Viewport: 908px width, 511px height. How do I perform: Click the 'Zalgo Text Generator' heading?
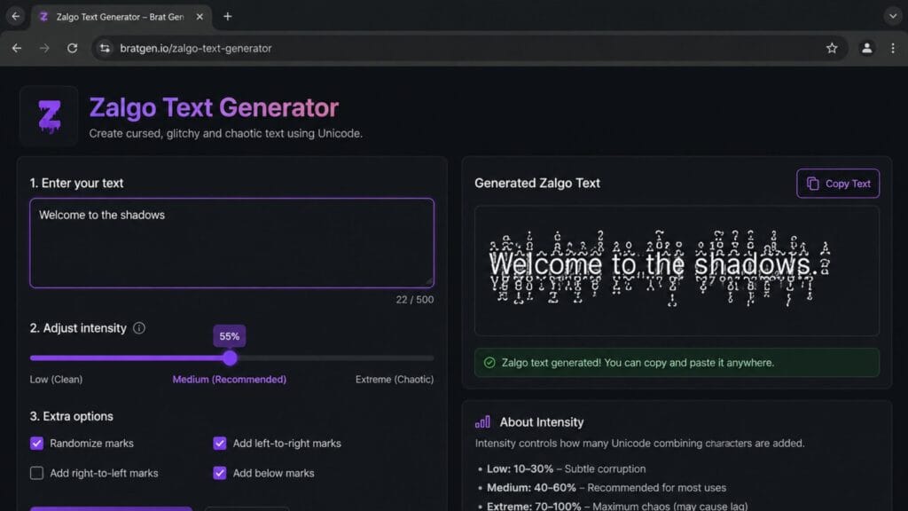(x=214, y=107)
